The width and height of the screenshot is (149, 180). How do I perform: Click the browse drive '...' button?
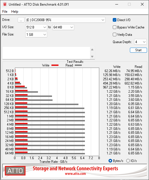point(21,20)
